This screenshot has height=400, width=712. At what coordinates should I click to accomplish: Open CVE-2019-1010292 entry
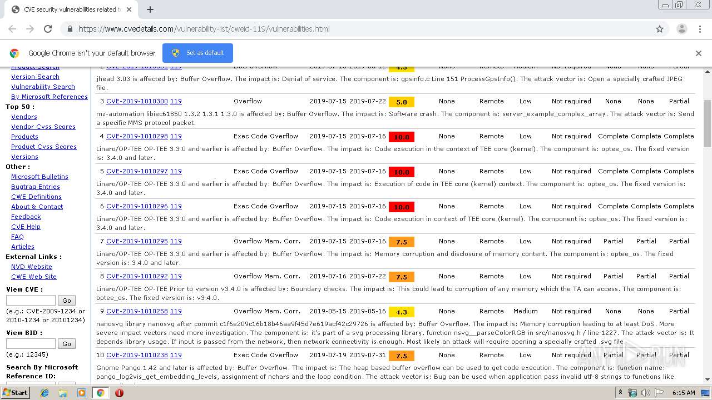coord(137,276)
